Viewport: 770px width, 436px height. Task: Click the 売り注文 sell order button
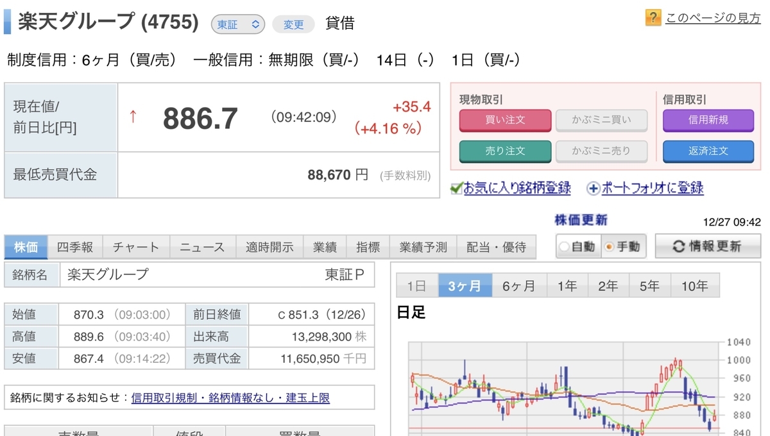506,151
